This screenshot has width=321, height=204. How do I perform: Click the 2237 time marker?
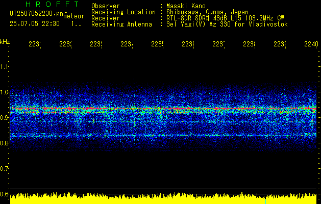click(x=218, y=44)
